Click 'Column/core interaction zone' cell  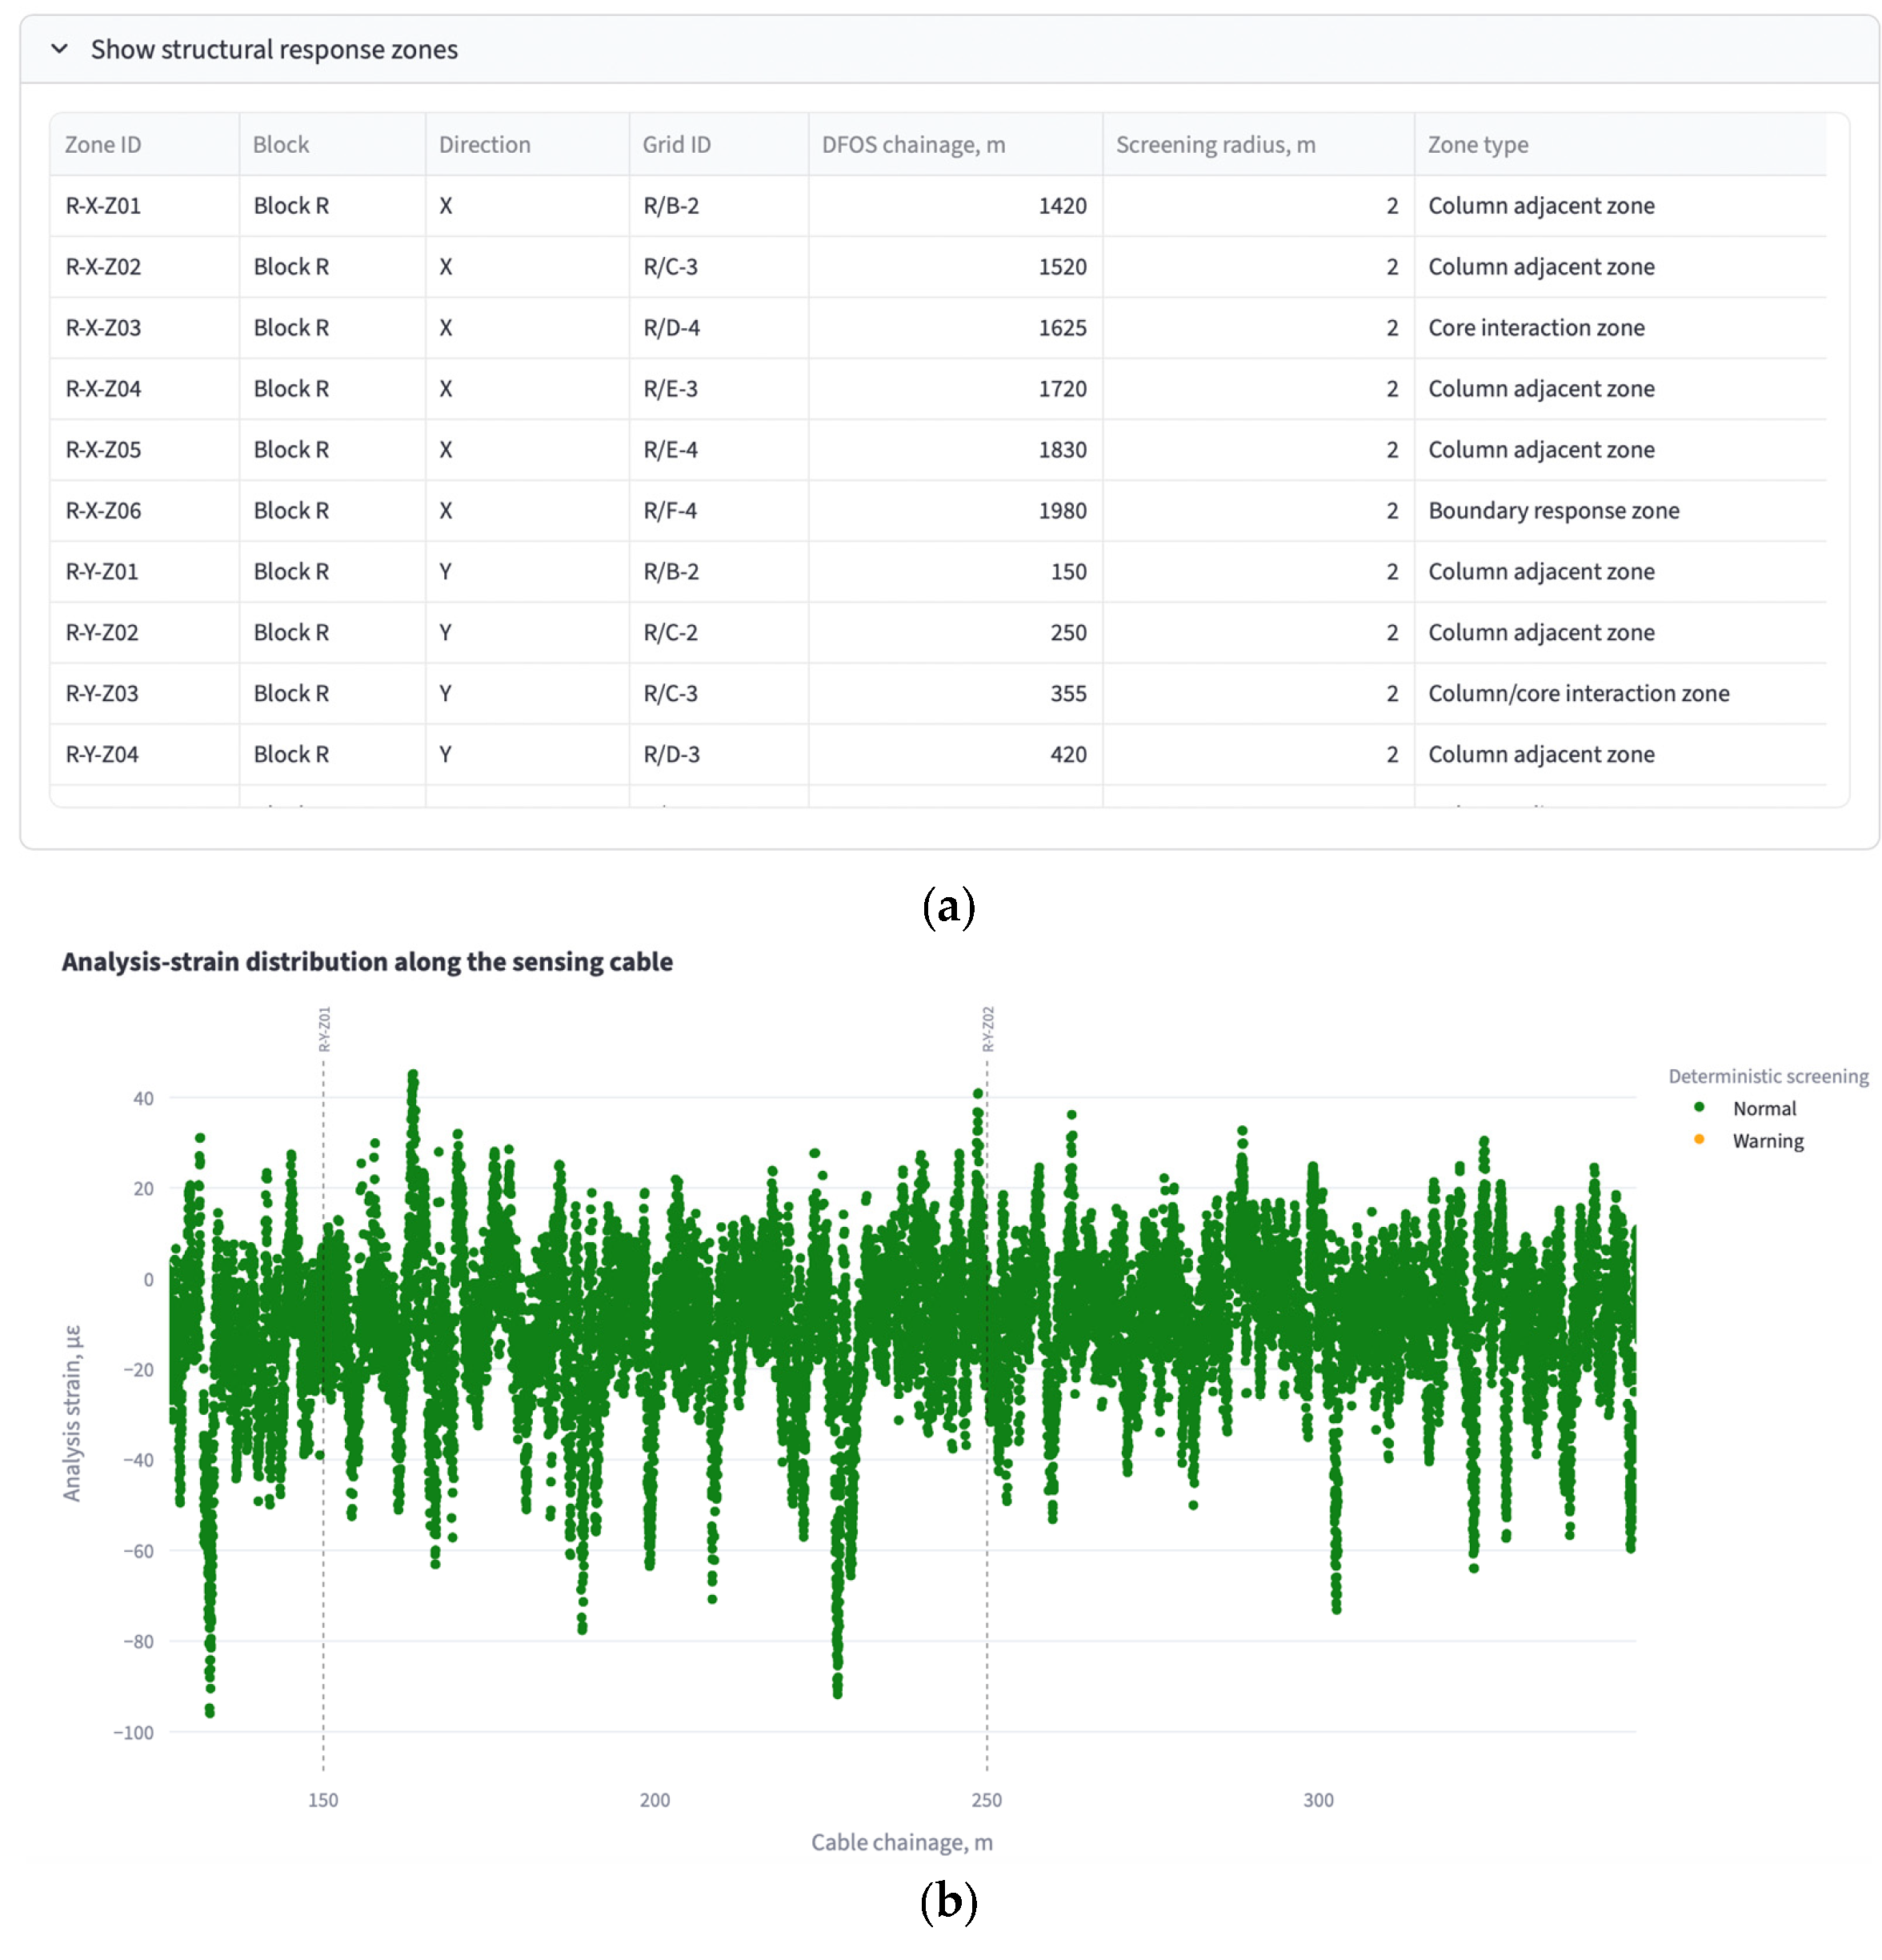1620,693
